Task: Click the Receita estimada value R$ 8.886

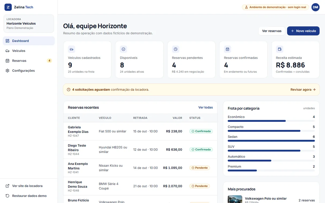Action: pos(290,65)
